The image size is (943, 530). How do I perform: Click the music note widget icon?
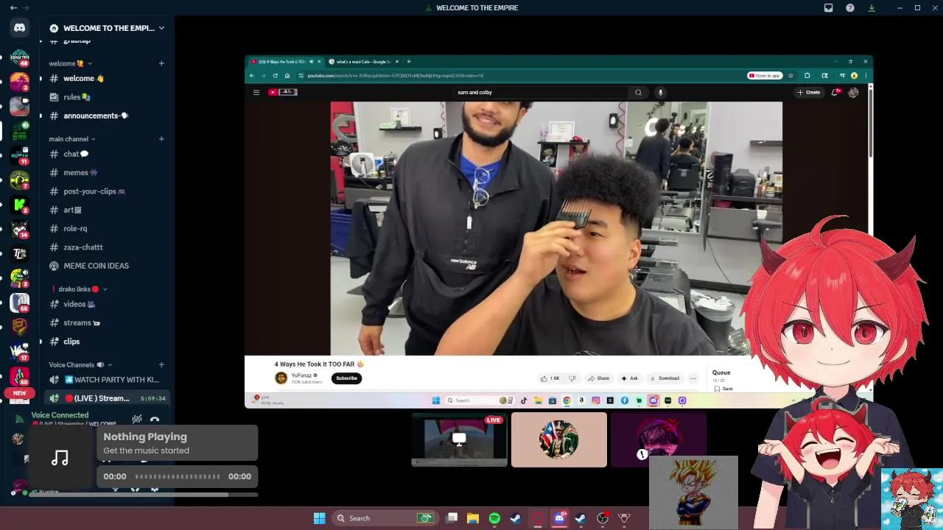[x=60, y=458]
